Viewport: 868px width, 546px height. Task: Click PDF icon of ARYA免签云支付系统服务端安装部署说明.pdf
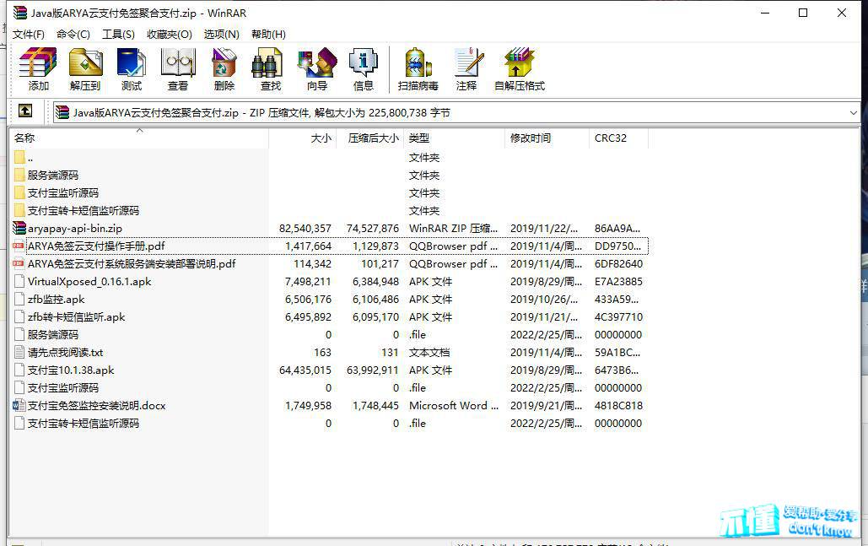19,263
